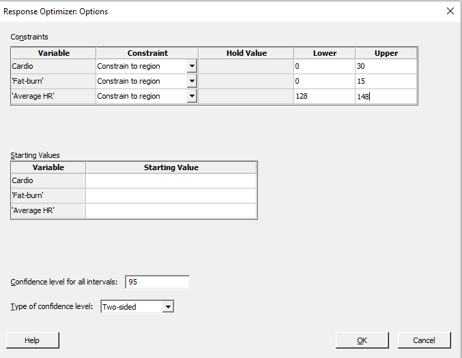Open Cardio constraint dropdown
Viewport: 462px width, 358px height.
[x=192, y=67]
